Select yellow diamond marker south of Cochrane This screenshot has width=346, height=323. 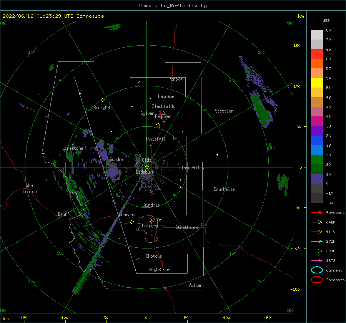pyautogui.click(x=132, y=222)
